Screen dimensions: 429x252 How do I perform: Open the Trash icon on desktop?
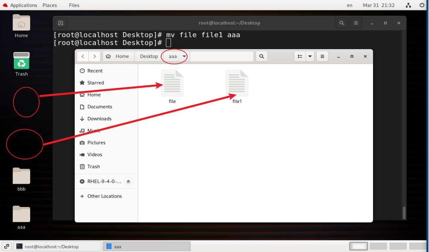click(x=21, y=61)
